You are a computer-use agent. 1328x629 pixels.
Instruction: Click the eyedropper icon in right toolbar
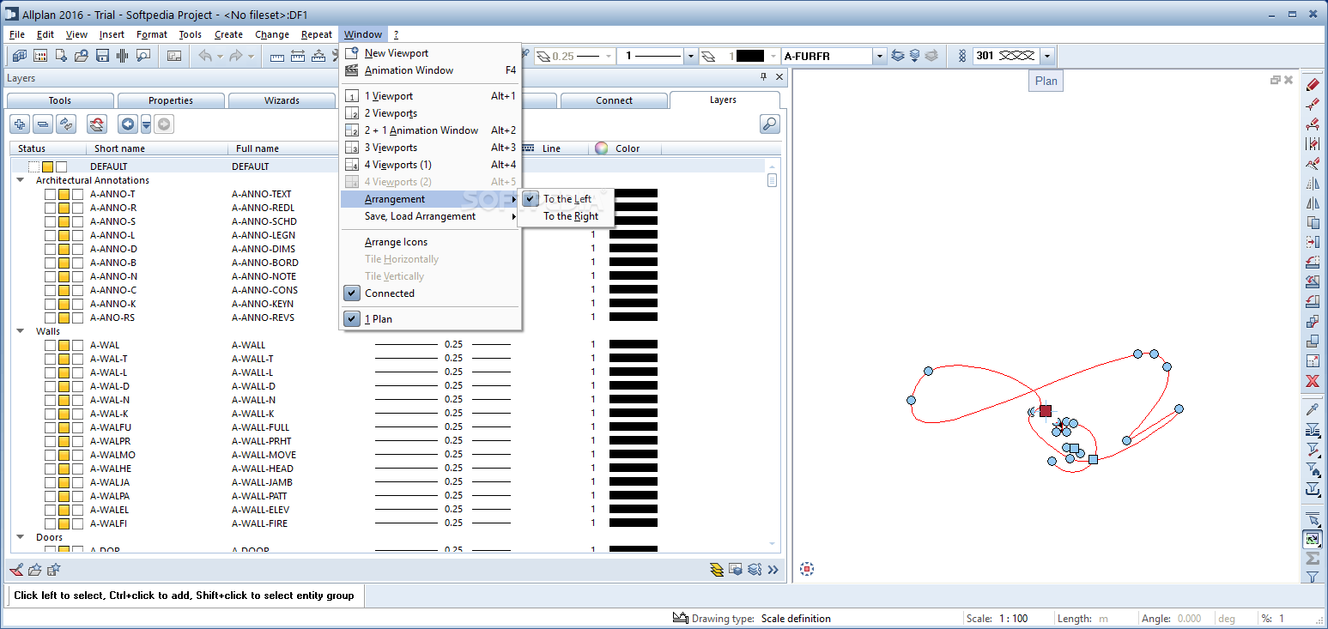tap(1313, 409)
